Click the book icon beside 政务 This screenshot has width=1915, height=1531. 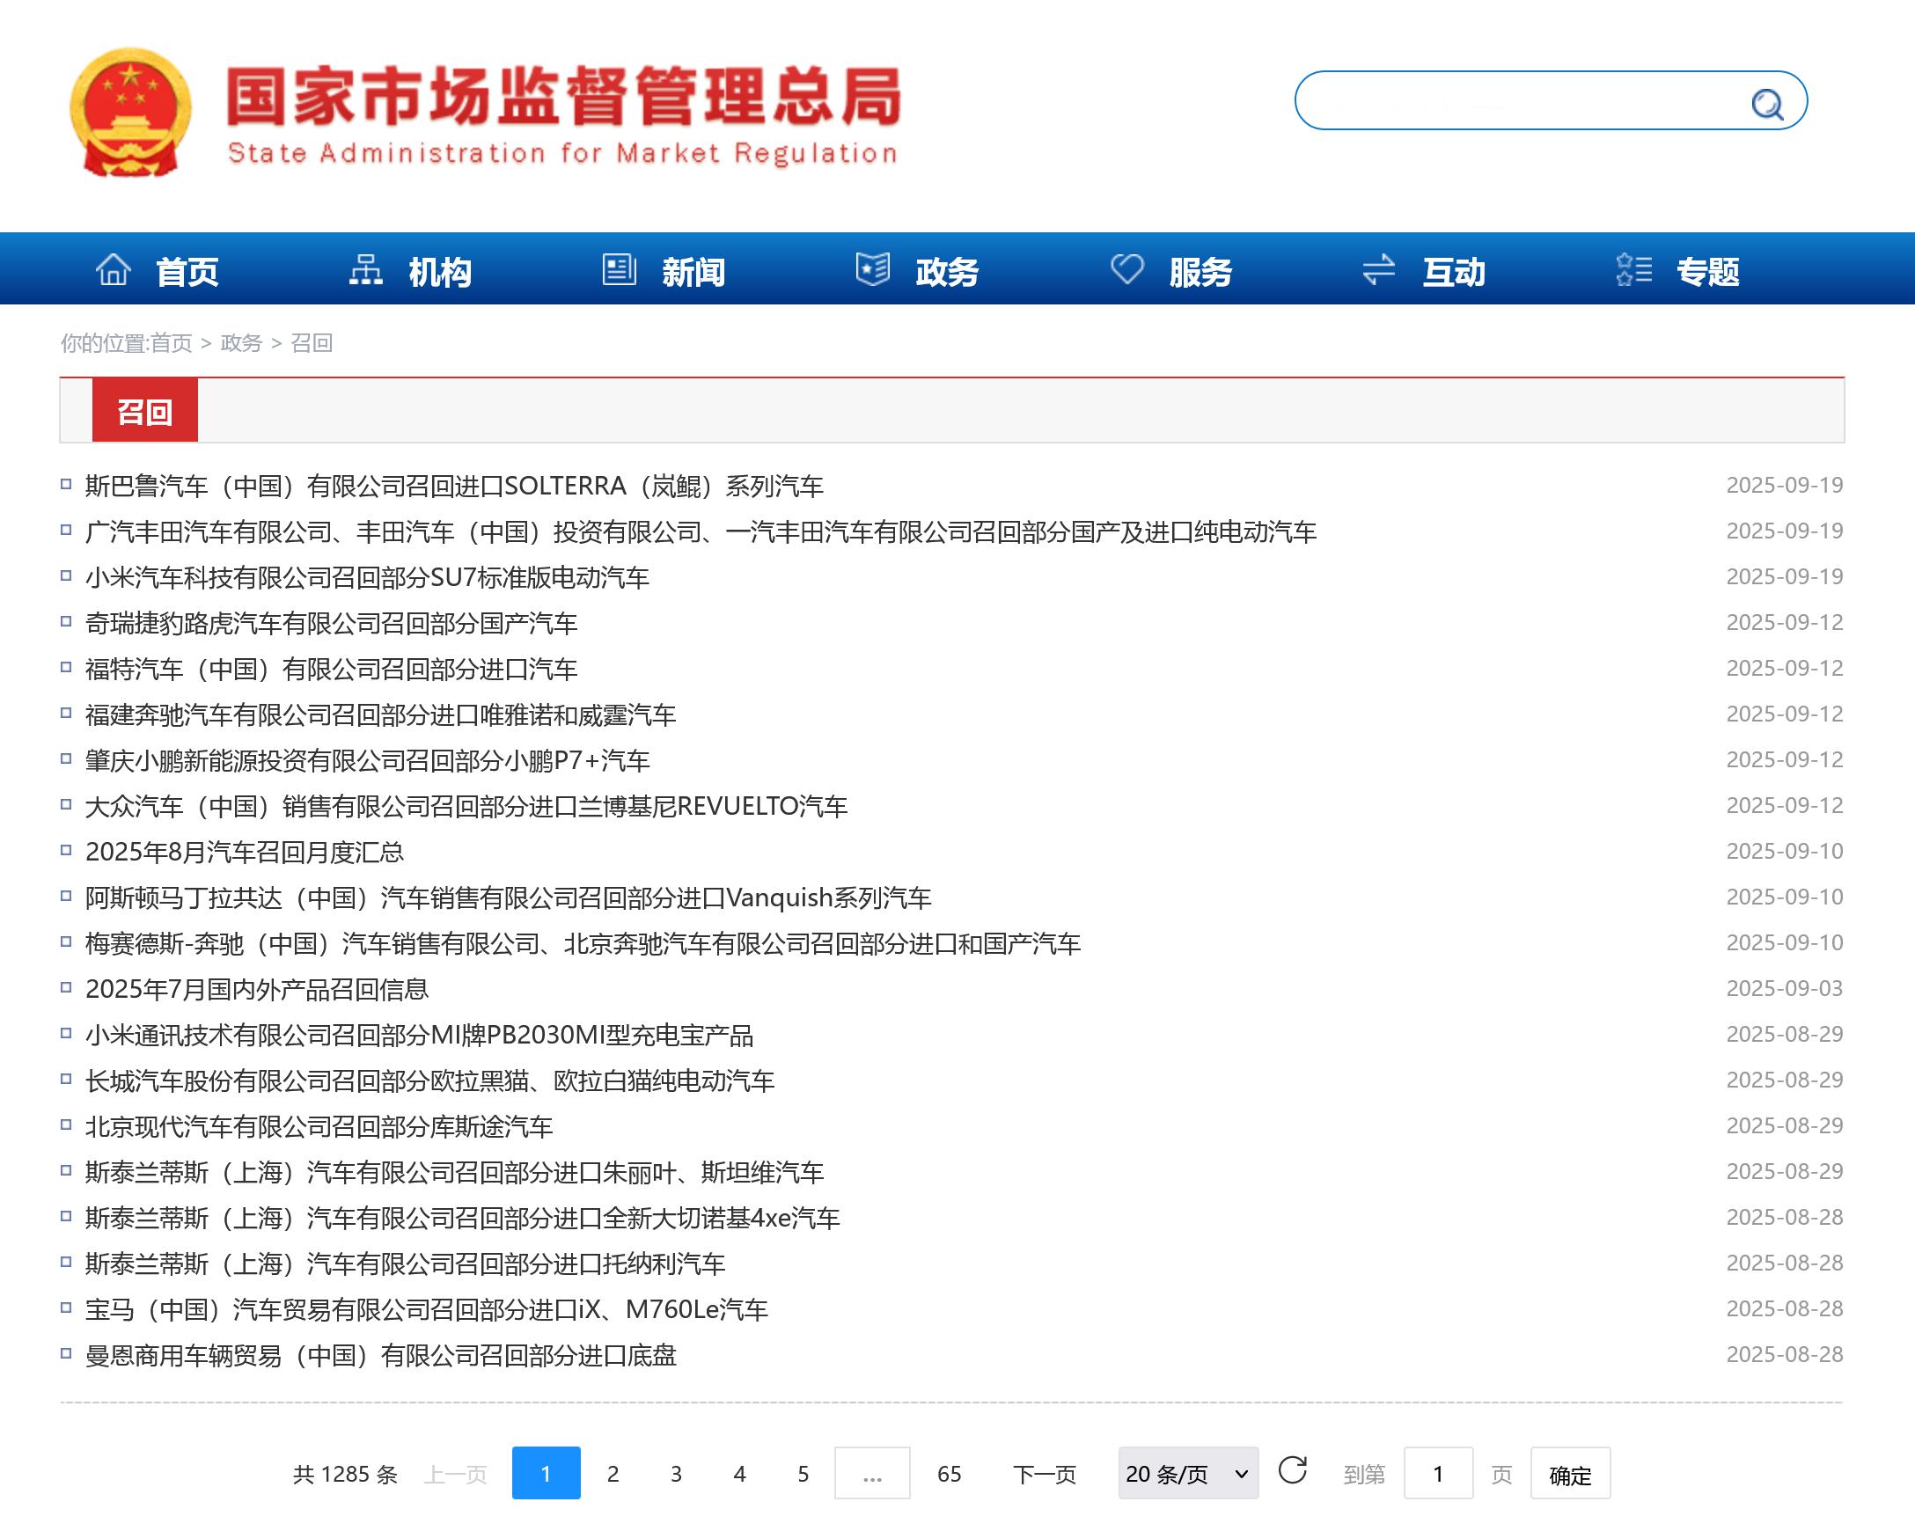872,269
